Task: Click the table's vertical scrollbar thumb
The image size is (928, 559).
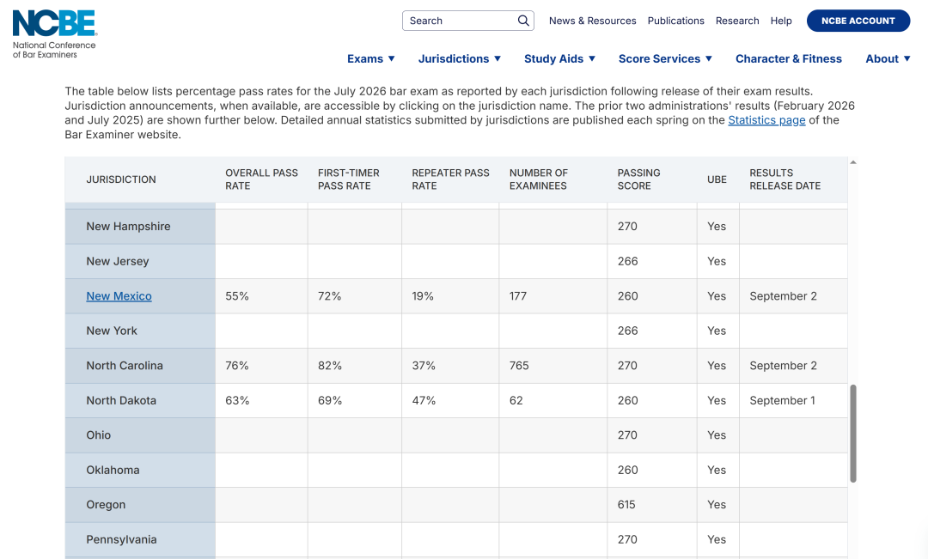Action: pos(853,434)
